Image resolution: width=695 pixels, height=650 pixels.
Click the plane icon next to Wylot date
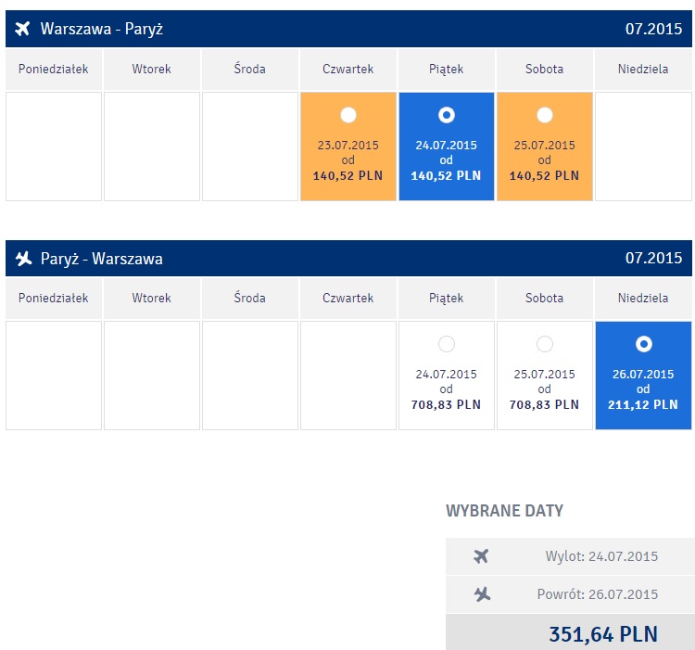pyautogui.click(x=481, y=556)
